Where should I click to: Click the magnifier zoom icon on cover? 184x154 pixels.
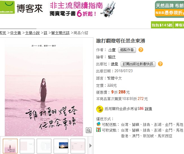pyautogui.click(x=89, y=130)
